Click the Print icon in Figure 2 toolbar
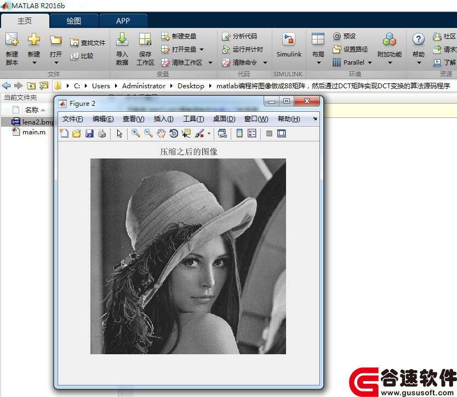 (102, 134)
